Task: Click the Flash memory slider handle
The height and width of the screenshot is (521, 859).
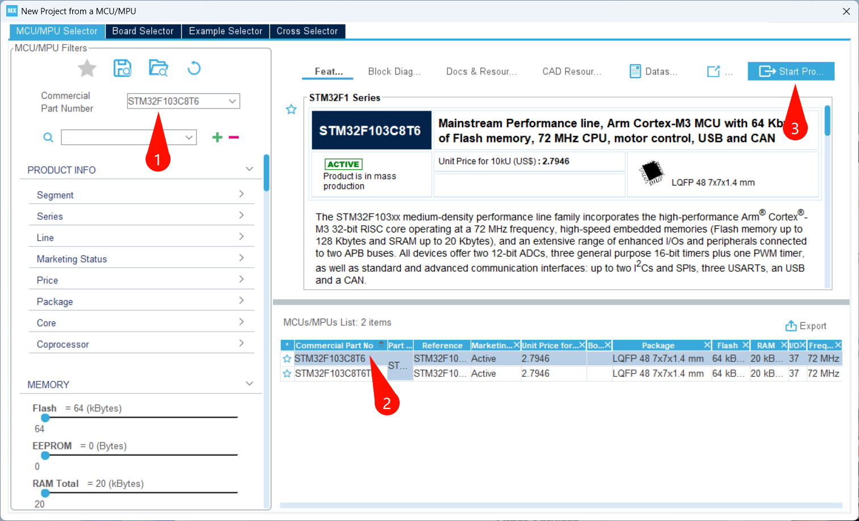Action: pos(45,418)
